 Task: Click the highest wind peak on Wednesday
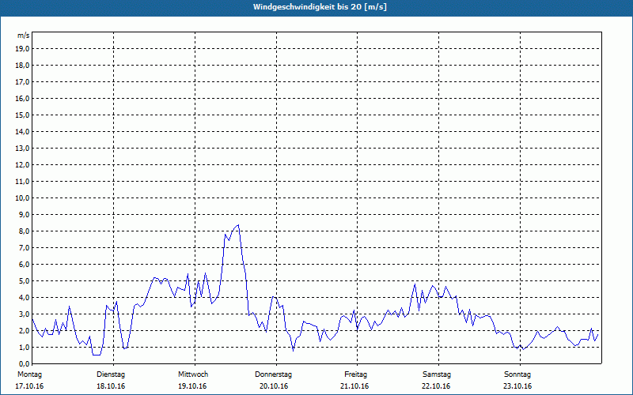tap(239, 225)
